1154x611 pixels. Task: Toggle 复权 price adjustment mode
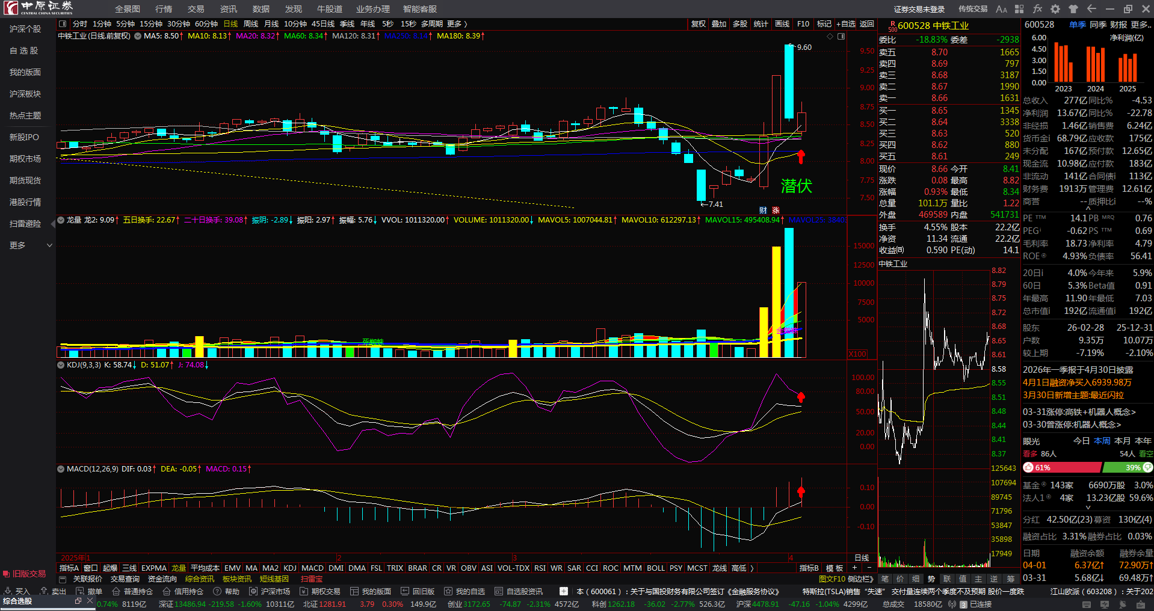pos(698,24)
